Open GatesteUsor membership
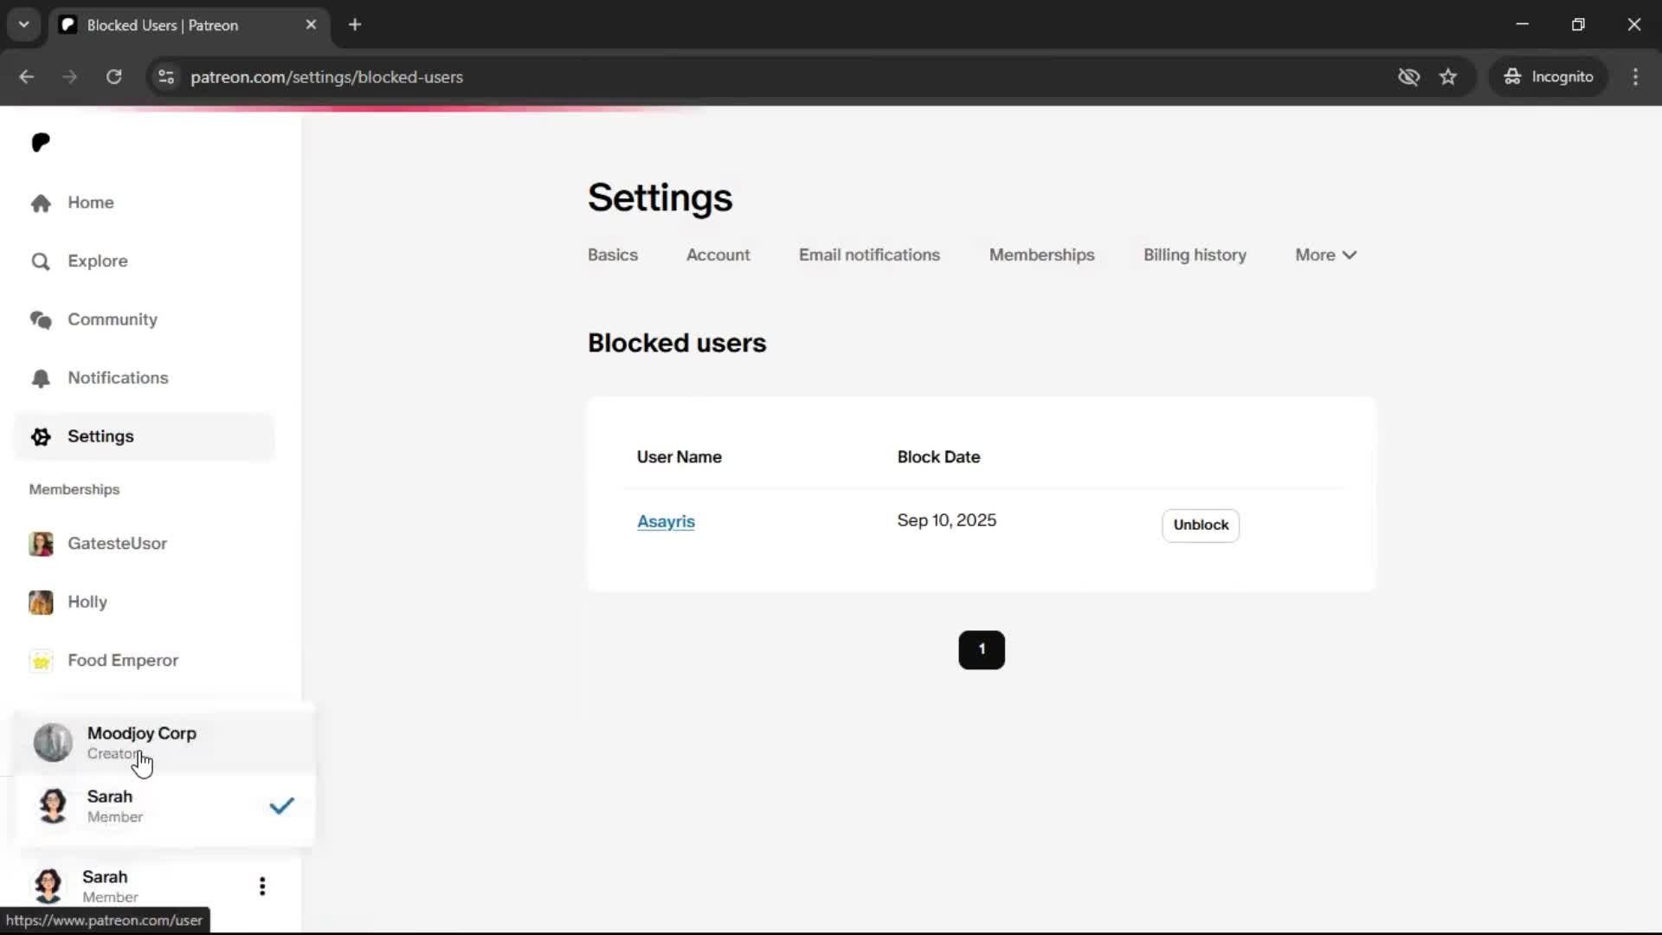Image resolution: width=1662 pixels, height=935 pixels. click(144, 544)
